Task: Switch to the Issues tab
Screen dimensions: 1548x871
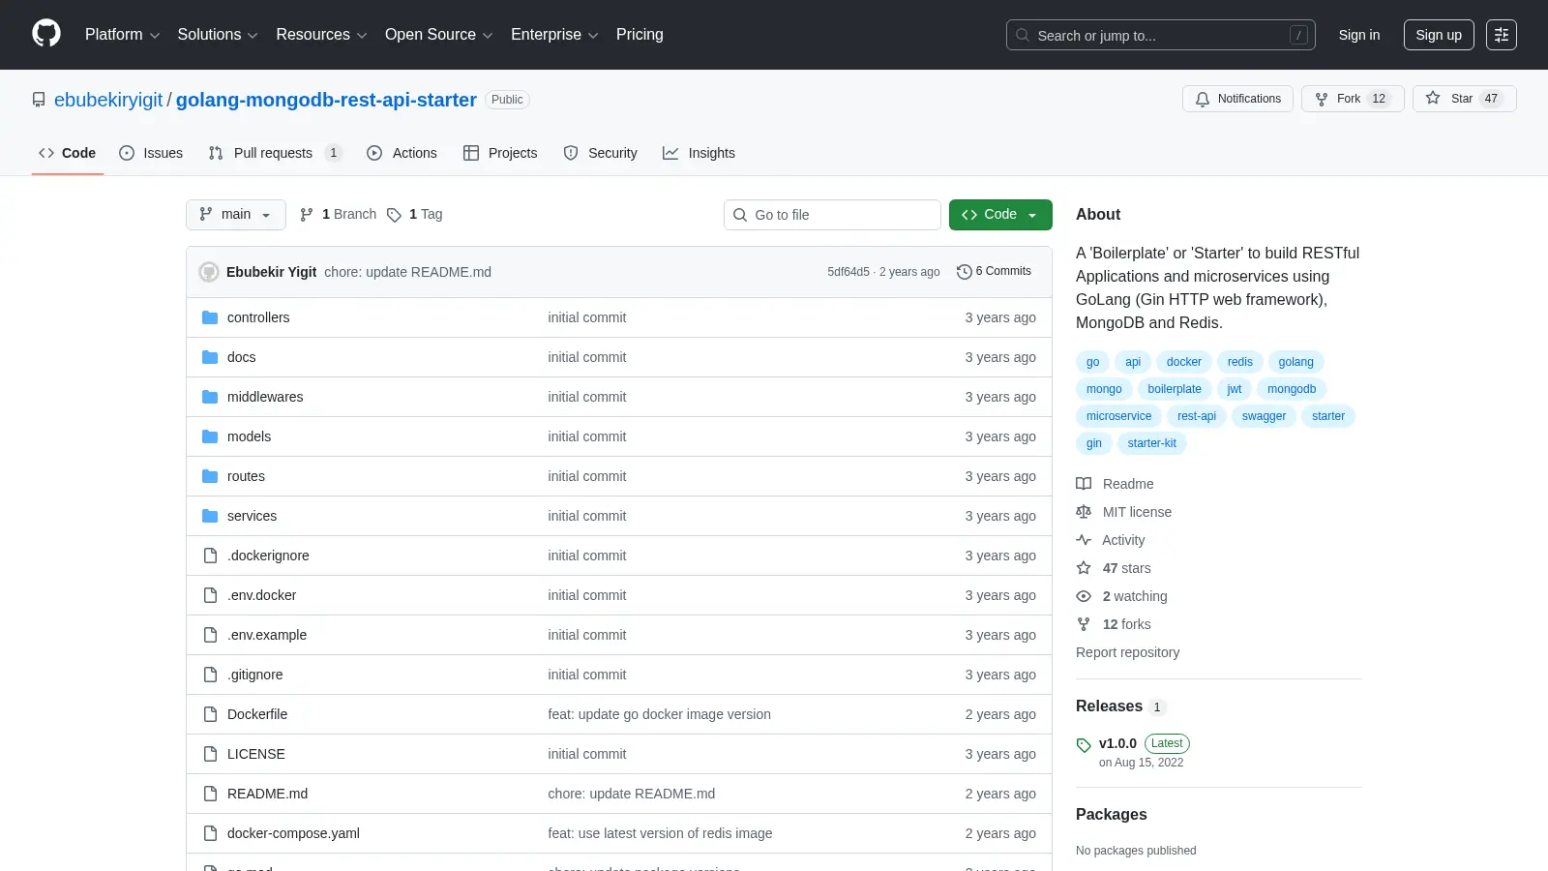Action: (x=151, y=153)
